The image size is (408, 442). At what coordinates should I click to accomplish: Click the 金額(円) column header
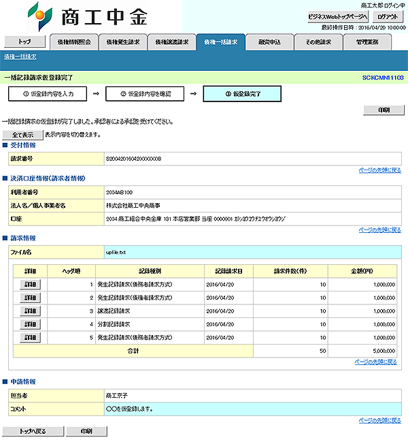(362, 271)
